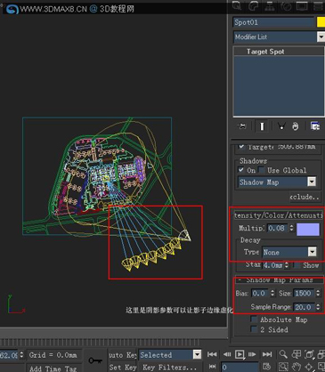Open the Display panel tab
Screen dimensions: 325x372
click(x=302, y=5)
